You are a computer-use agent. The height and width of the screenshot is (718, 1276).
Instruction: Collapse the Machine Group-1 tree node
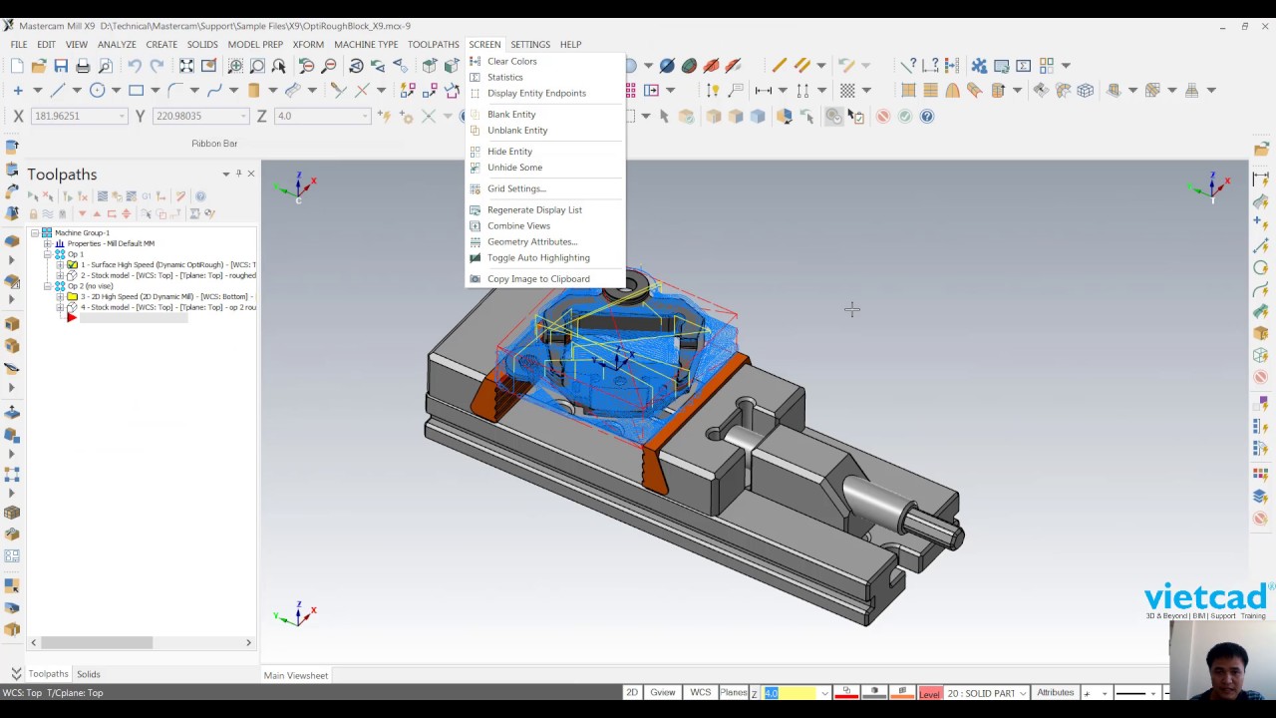pyautogui.click(x=34, y=232)
